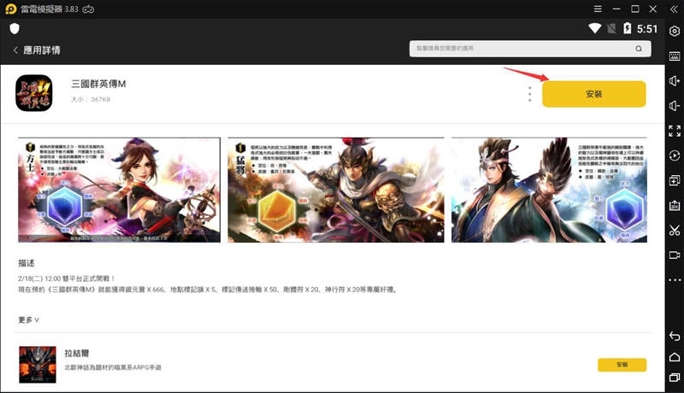Screen dimensions: 684x393
Task: Click the scissors screenshot icon
Action: [x=675, y=231]
